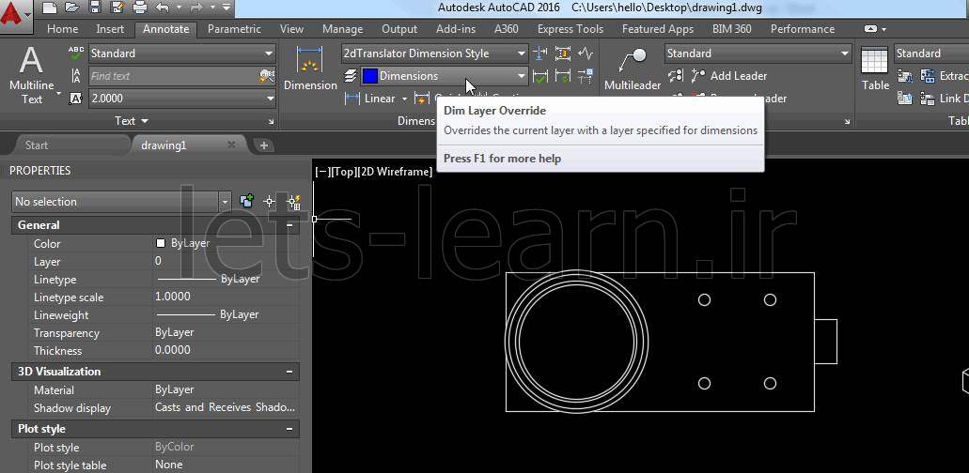969x473 pixels.
Task: Click the Link Data icon
Action: 943,99
